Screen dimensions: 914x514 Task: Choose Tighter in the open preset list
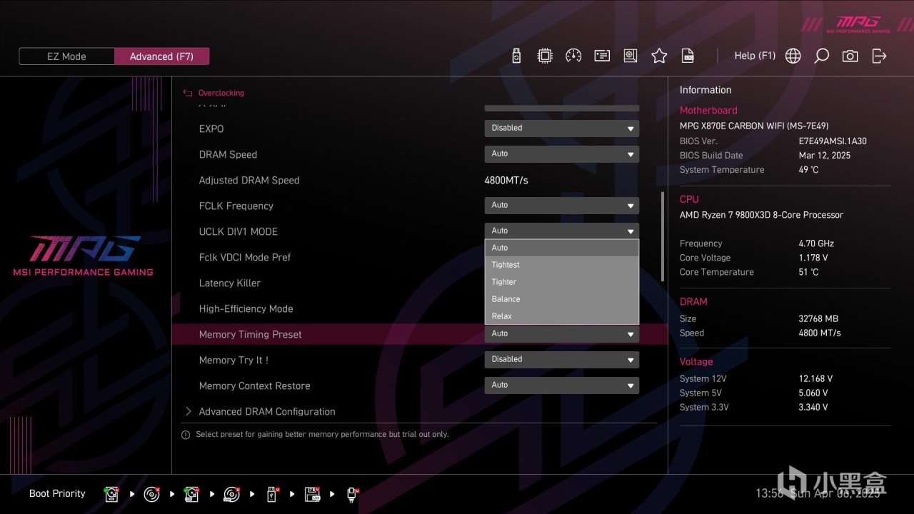pyautogui.click(x=562, y=282)
